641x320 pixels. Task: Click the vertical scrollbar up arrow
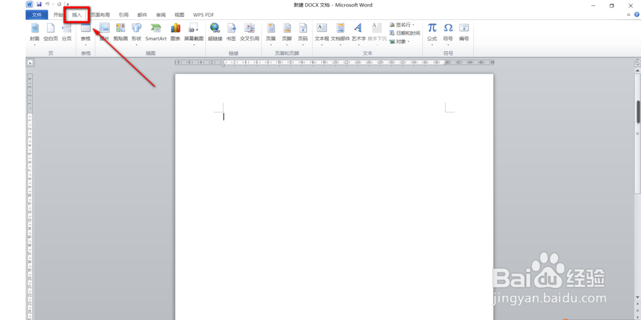(x=637, y=71)
